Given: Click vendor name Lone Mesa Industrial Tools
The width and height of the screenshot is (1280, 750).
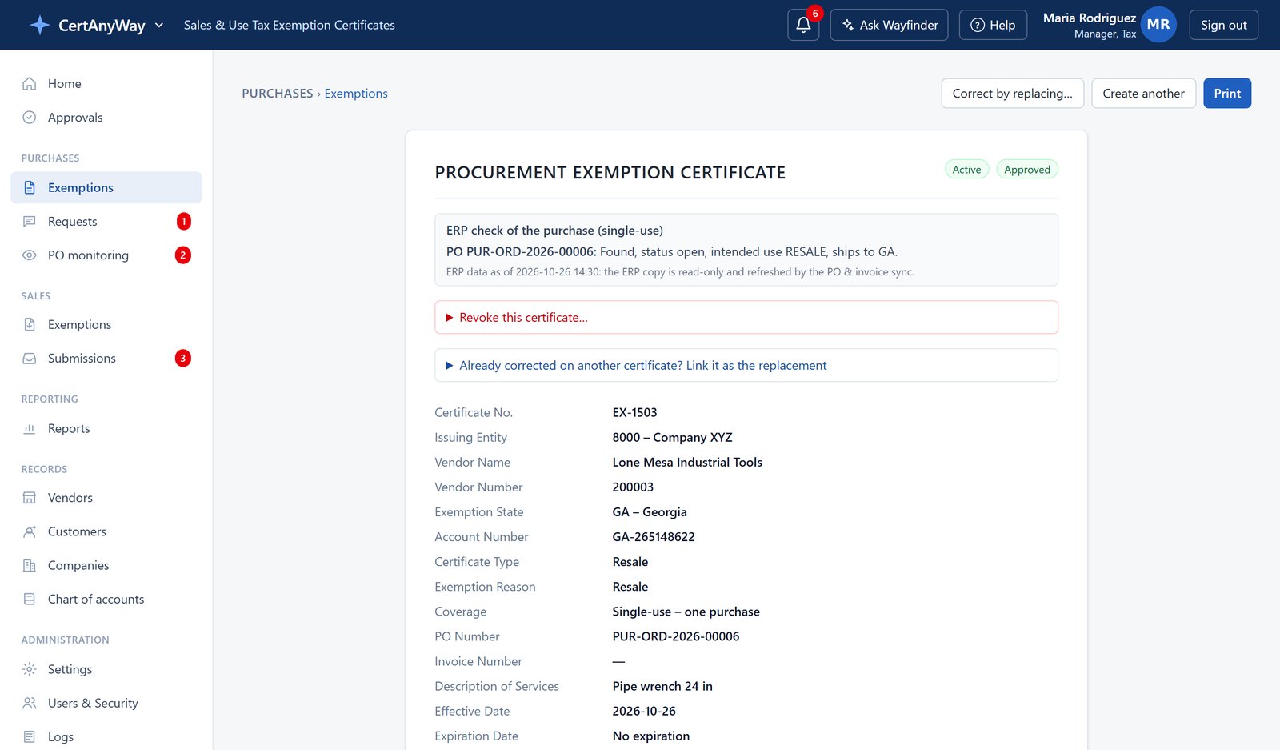Looking at the screenshot, I should pos(687,462).
